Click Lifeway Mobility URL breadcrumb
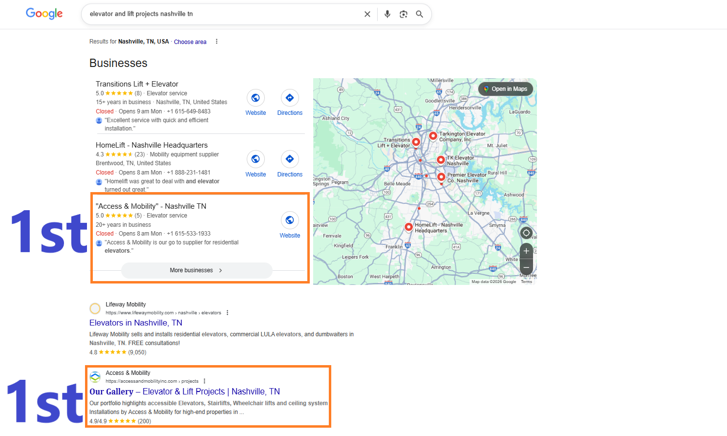This screenshot has height=436, width=727. pyautogui.click(x=163, y=313)
